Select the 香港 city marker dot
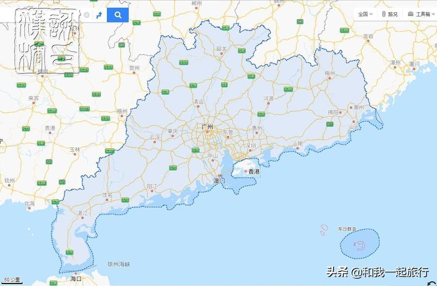Screen dimensions: 437x286 (x=246, y=172)
